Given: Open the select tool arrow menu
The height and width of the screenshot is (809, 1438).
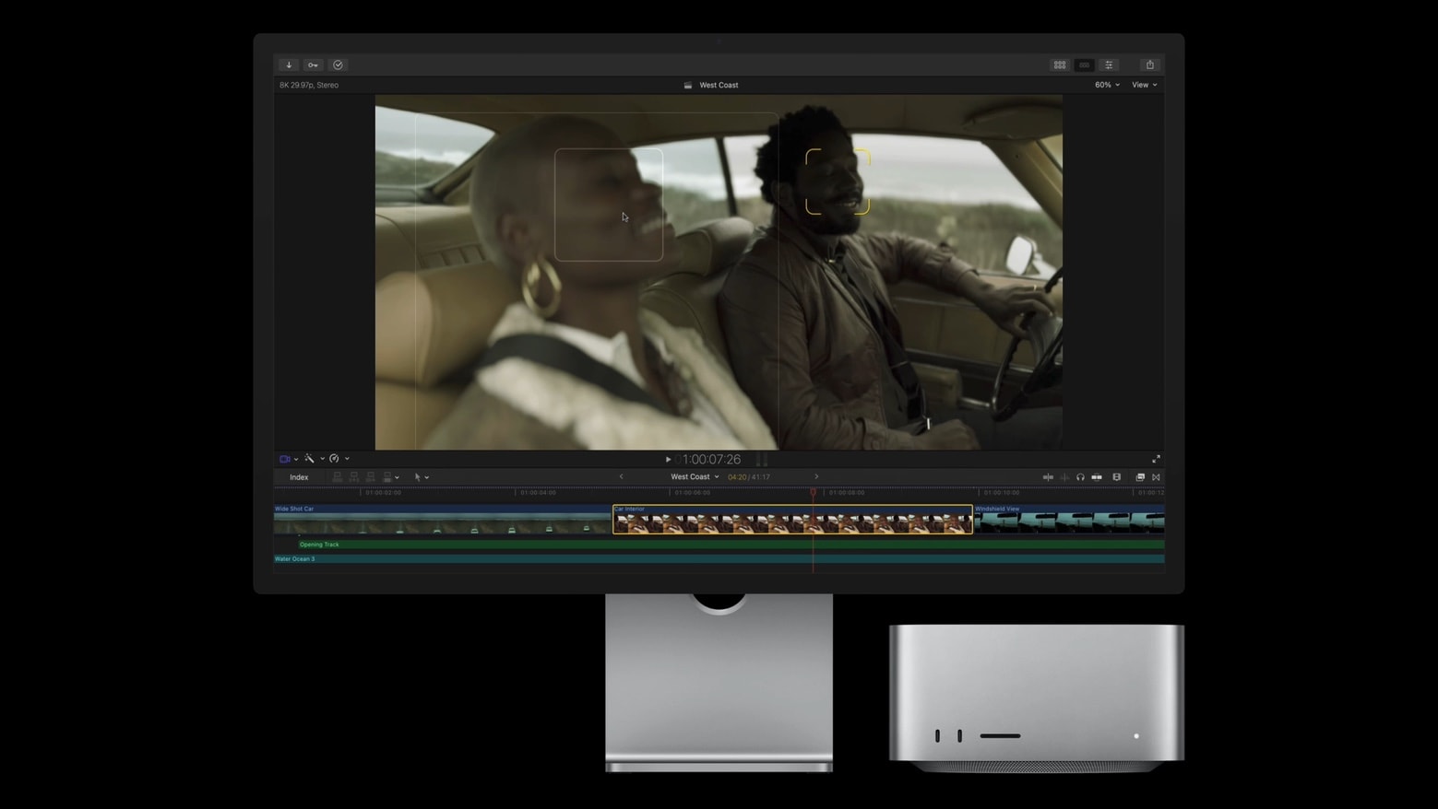Looking at the screenshot, I should [421, 477].
